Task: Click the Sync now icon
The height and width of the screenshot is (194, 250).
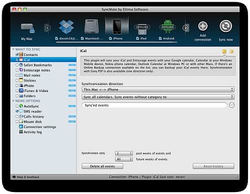Action: point(225,26)
